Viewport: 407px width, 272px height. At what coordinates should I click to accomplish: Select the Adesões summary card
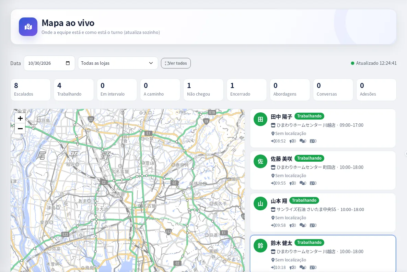pyautogui.click(x=376, y=90)
